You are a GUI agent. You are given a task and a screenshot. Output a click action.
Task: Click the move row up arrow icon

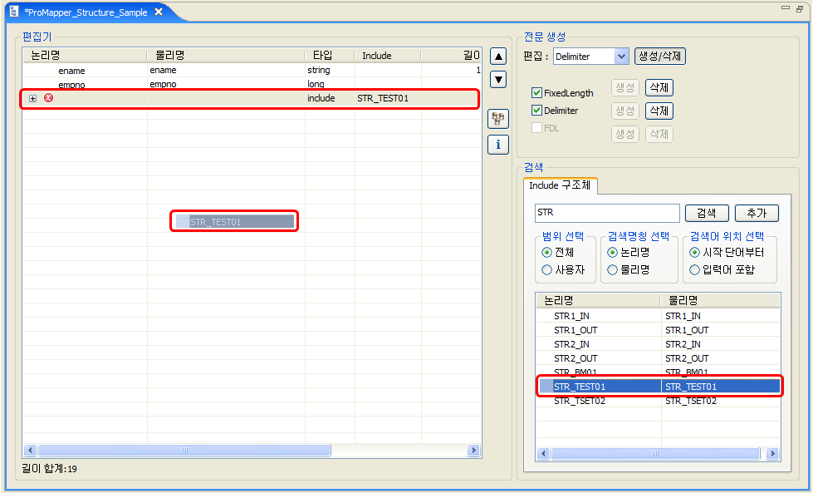497,56
